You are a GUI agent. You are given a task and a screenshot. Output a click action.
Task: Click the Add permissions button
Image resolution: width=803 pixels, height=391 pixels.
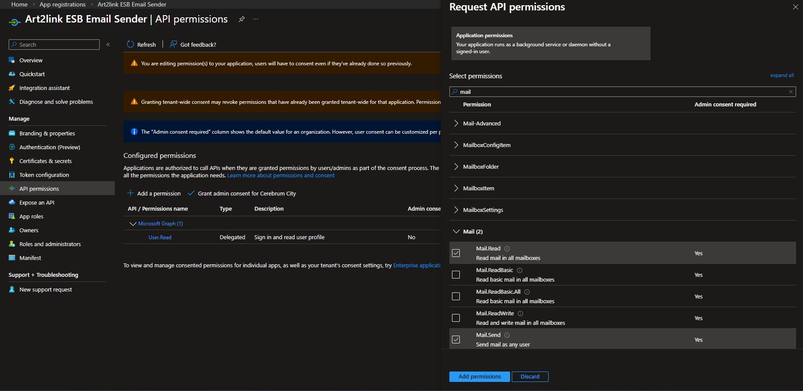coord(479,377)
